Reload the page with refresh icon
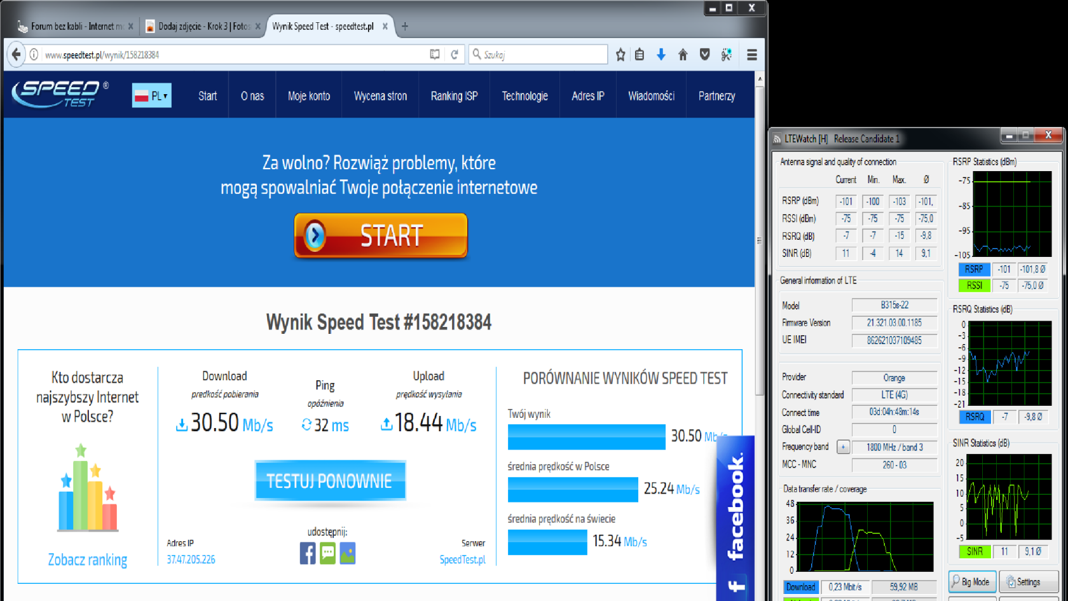This screenshot has height=601, width=1068. [455, 55]
